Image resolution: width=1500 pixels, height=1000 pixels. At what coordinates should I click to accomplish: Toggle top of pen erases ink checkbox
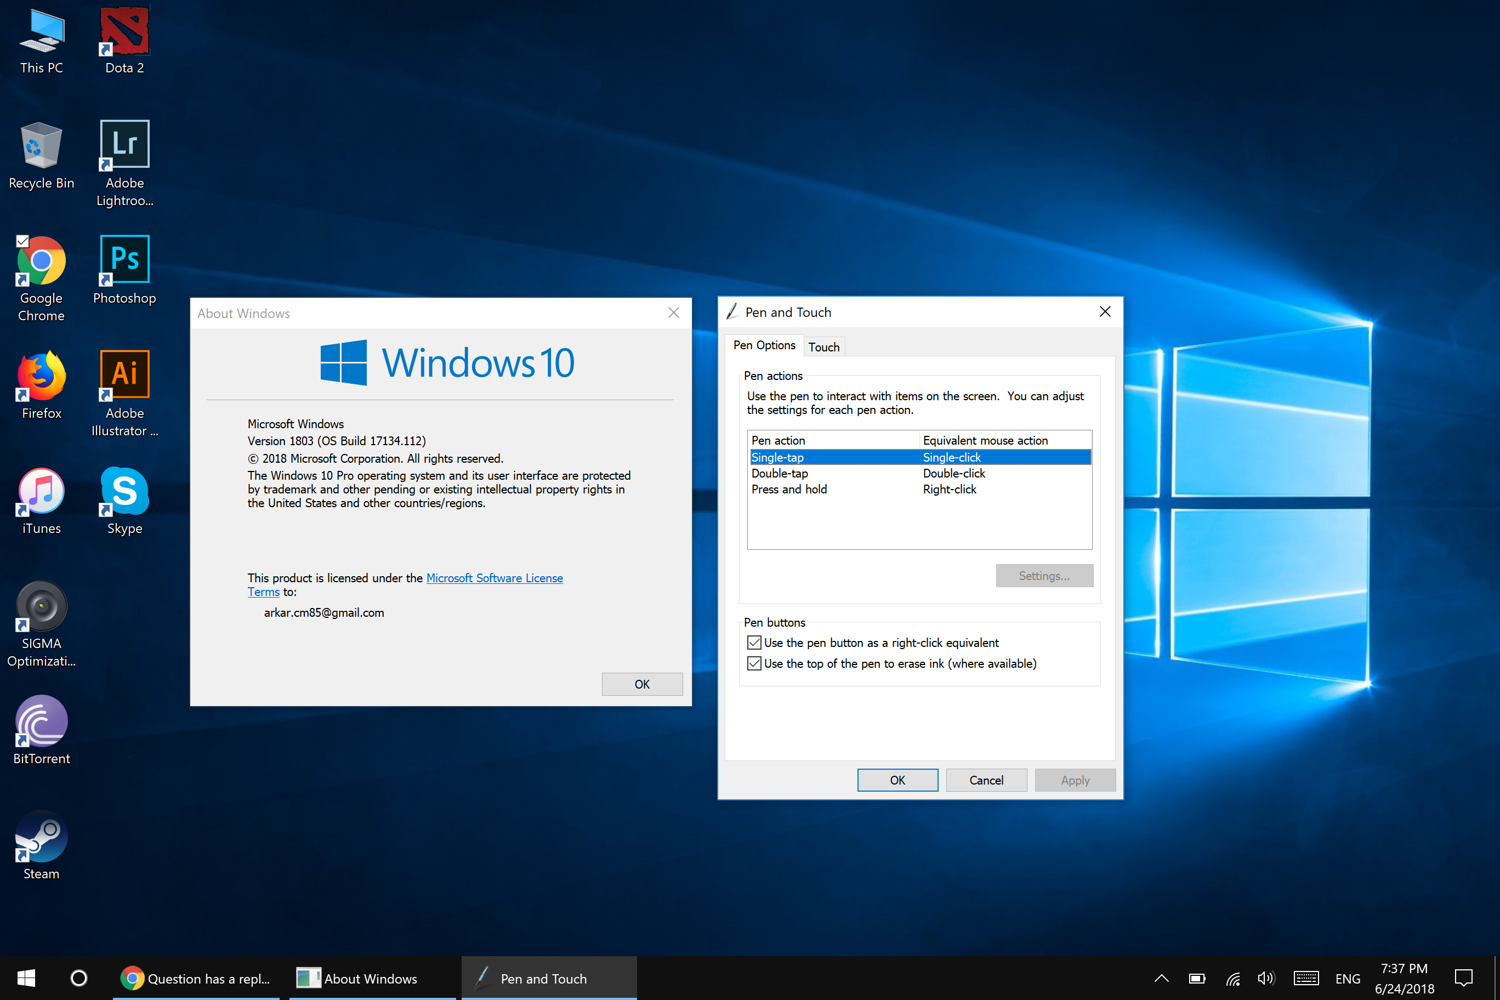[754, 663]
